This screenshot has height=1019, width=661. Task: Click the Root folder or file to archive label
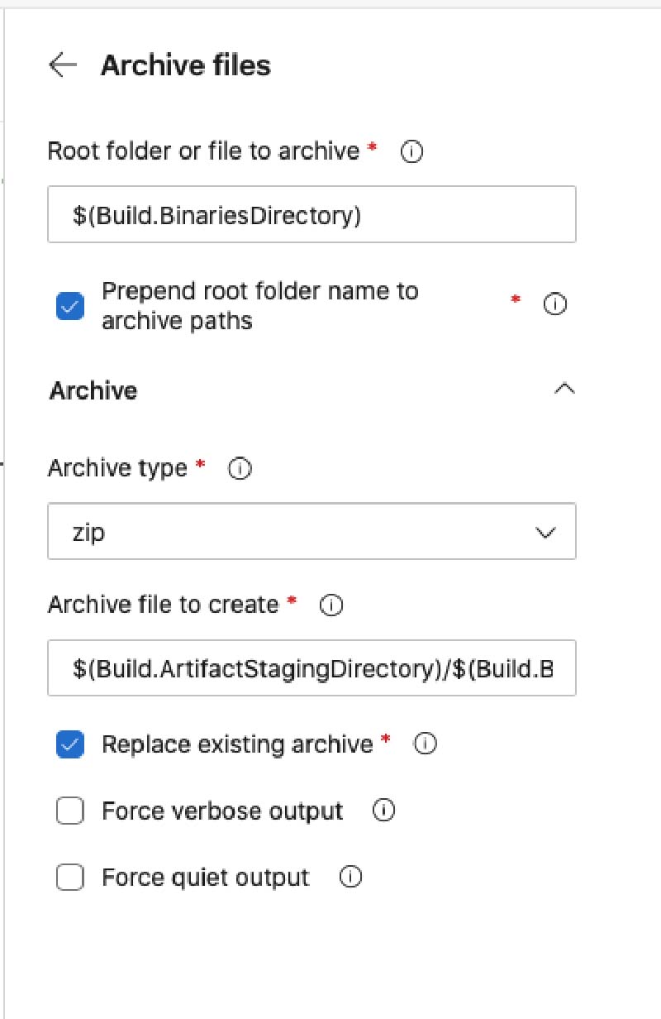tap(204, 151)
